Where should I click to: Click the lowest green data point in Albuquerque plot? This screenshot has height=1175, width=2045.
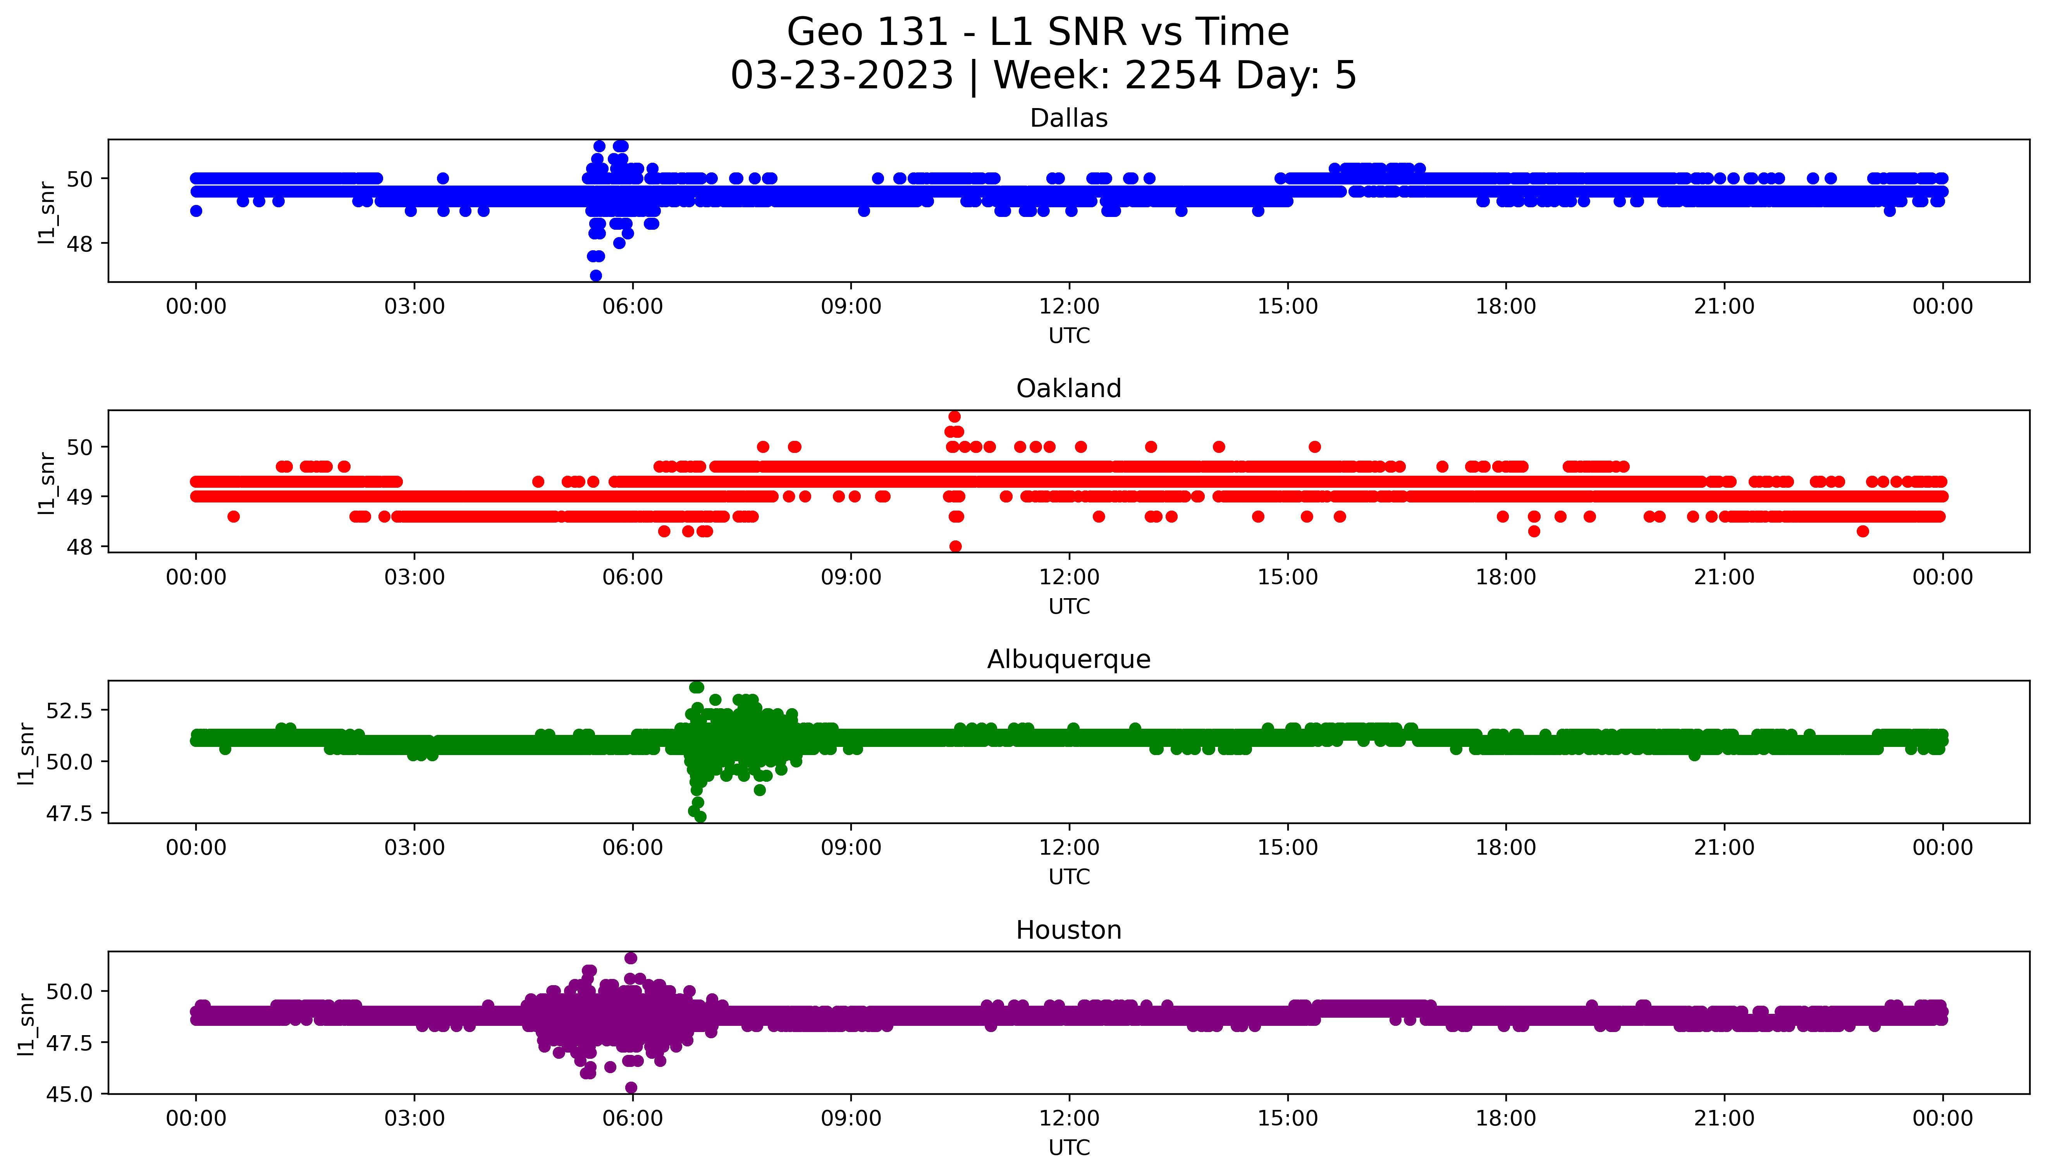click(x=701, y=817)
